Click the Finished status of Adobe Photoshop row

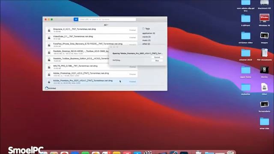coord(132,74)
